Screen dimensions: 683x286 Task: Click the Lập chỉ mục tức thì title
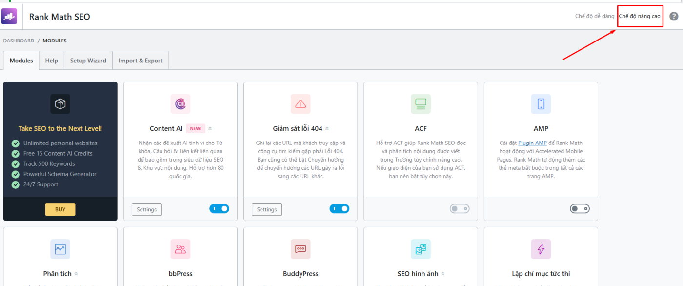point(541,274)
